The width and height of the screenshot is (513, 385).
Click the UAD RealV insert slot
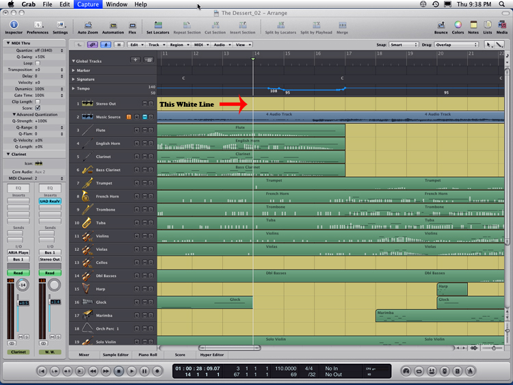point(50,201)
